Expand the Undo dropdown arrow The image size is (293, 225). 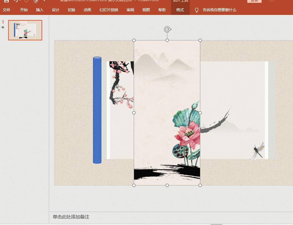point(20,1)
